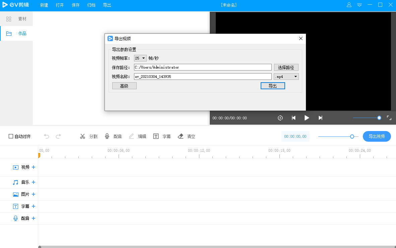Click the microphone dubbing icon in toolbar
Image resolution: width=396 pixels, height=248 pixels.
click(107, 136)
